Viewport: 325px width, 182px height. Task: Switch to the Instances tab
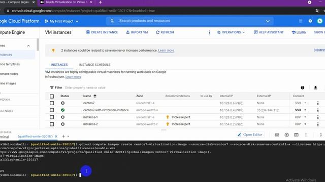pos(59,65)
